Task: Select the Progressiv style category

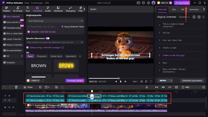Action: click(42, 56)
